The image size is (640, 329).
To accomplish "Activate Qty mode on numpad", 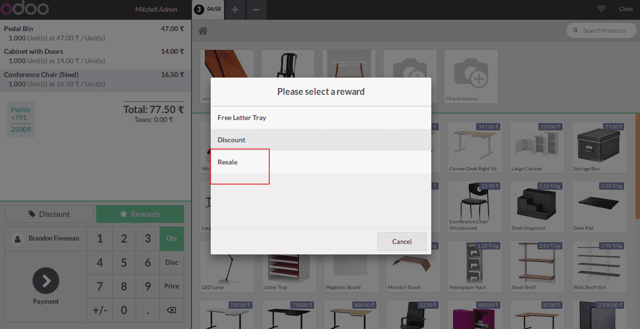I will tap(172, 239).
